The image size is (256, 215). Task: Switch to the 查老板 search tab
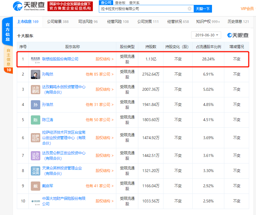pyautogui.click(x=120, y=3)
